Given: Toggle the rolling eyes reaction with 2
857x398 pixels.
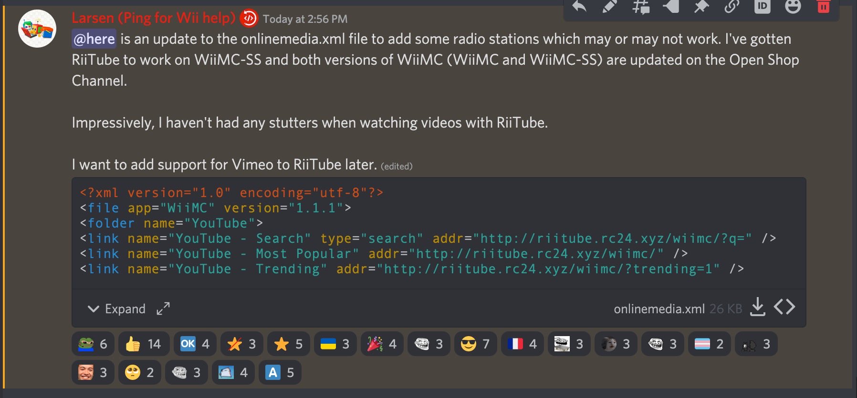Looking at the screenshot, I should pyautogui.click(x=140, y=372).
